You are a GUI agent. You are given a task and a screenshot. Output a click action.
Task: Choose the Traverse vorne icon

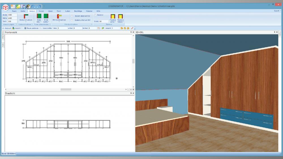[113, 16]
